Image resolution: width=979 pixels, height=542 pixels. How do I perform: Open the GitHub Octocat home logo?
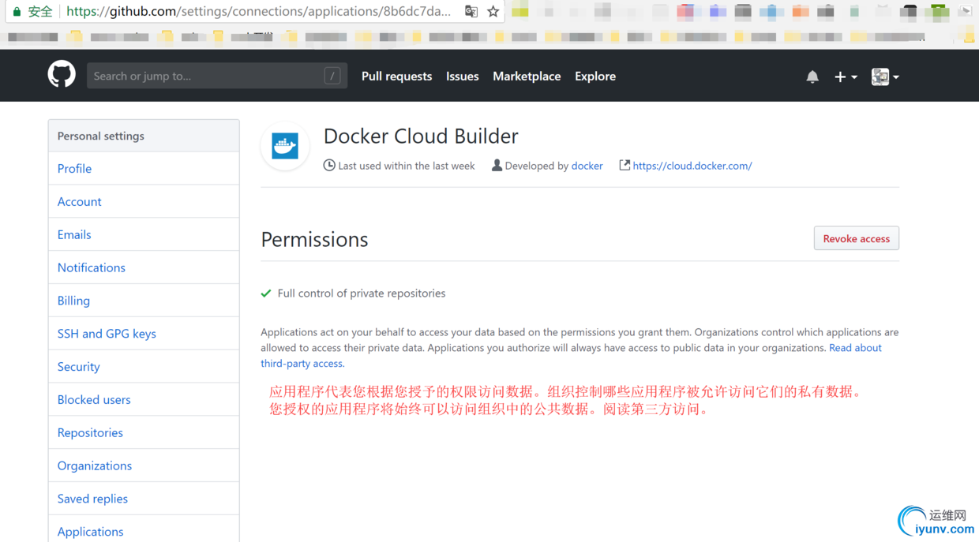click(x=62, y=75)
